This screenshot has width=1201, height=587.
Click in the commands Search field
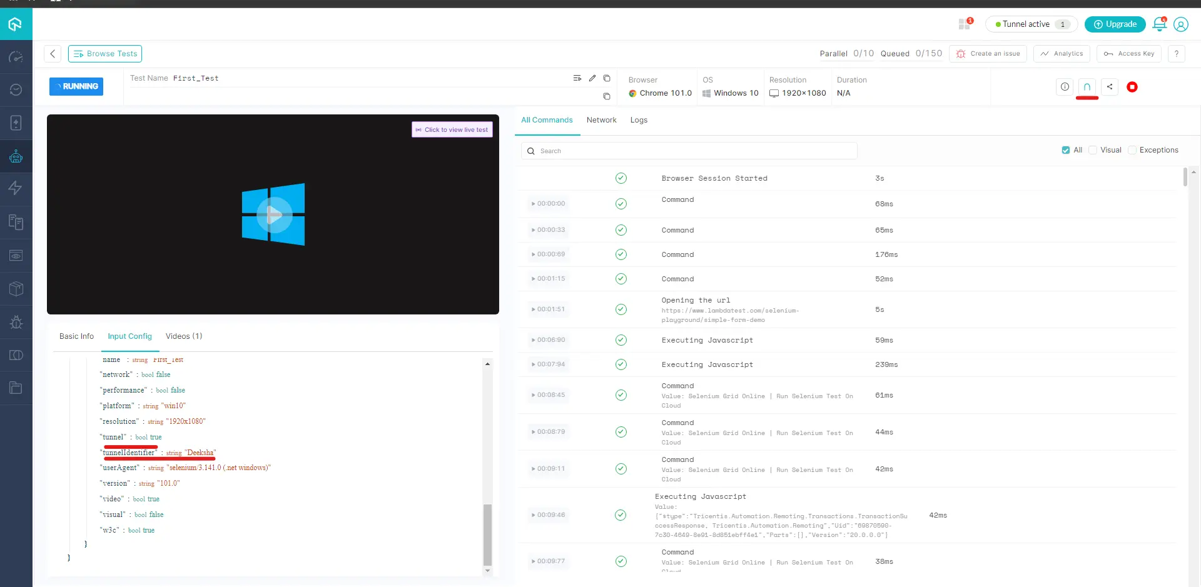pyautogui.click(x=688, y=151)
